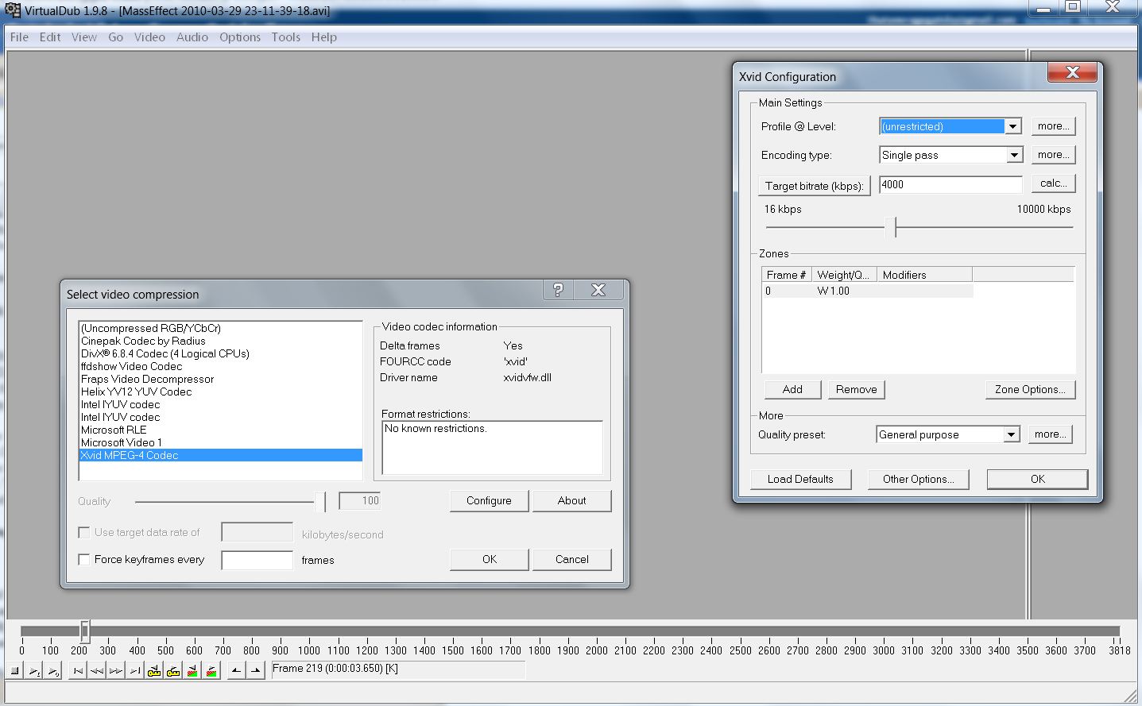The height and width of the screenshot is (706, 1142).
Task: Toggle Use target data rate checkbox
Action: pos(83,532)
